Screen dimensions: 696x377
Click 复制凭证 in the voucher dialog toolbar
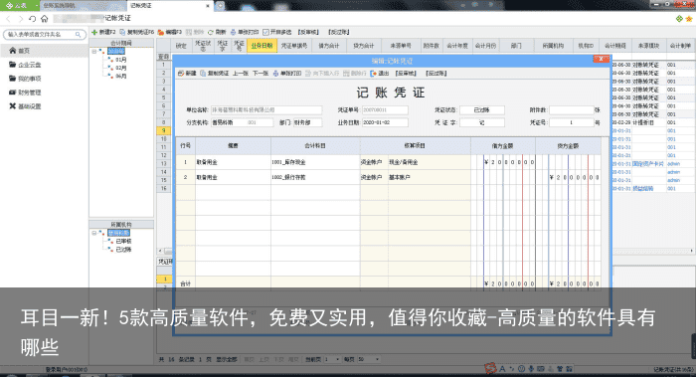(x=215, y=74)
